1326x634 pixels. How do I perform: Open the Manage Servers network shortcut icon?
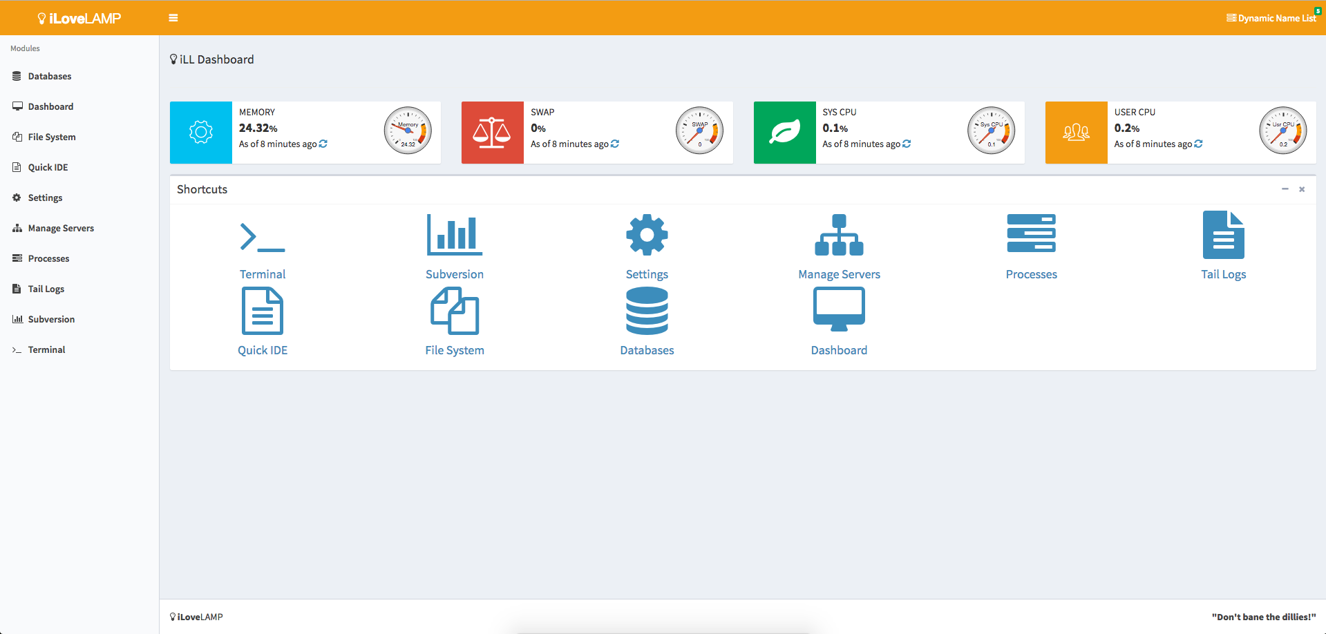(x=839, y=235)
